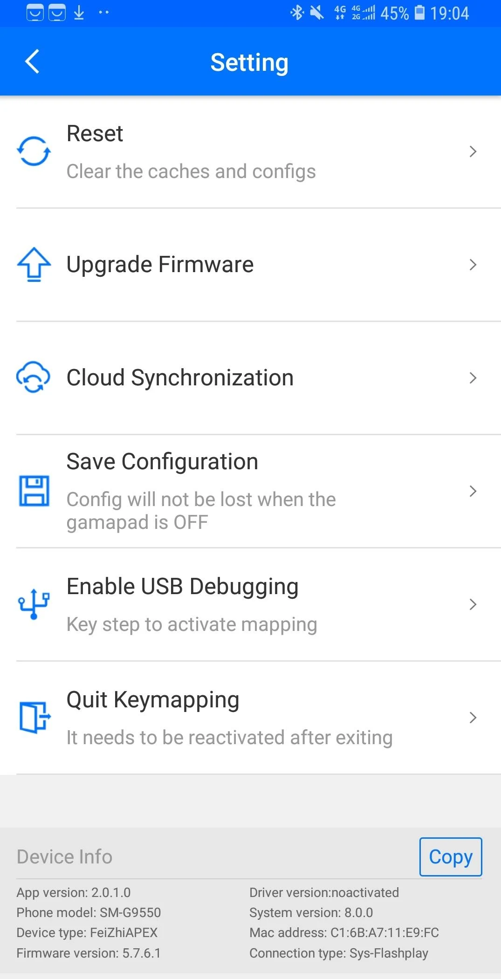
Task: Open the Cloud Synchronization option
Action: tap(180, 378)
